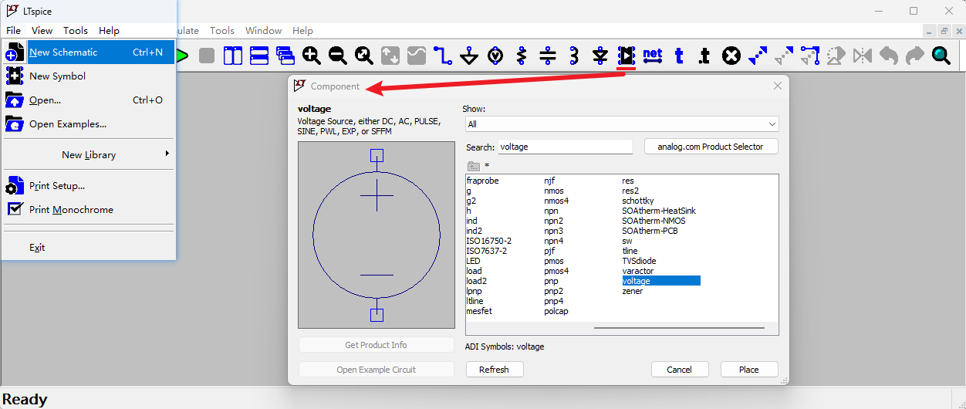Choose Exit from File menu
The image size is (966, 409).
(x=88, y=248)
